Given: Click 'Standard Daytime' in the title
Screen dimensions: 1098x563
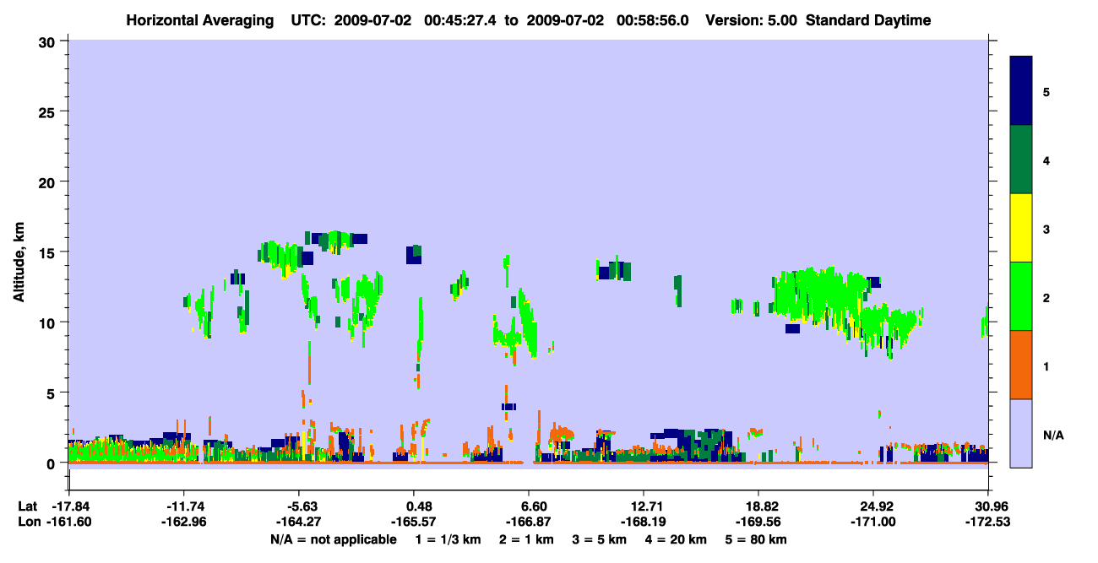Looking at the screenshot, I should (868, 20).
